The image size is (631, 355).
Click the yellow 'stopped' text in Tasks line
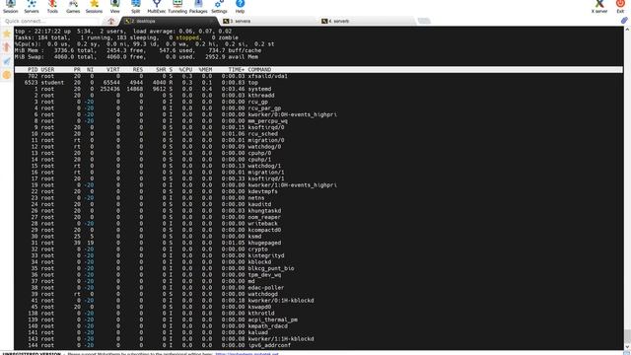tap(187, 37)
